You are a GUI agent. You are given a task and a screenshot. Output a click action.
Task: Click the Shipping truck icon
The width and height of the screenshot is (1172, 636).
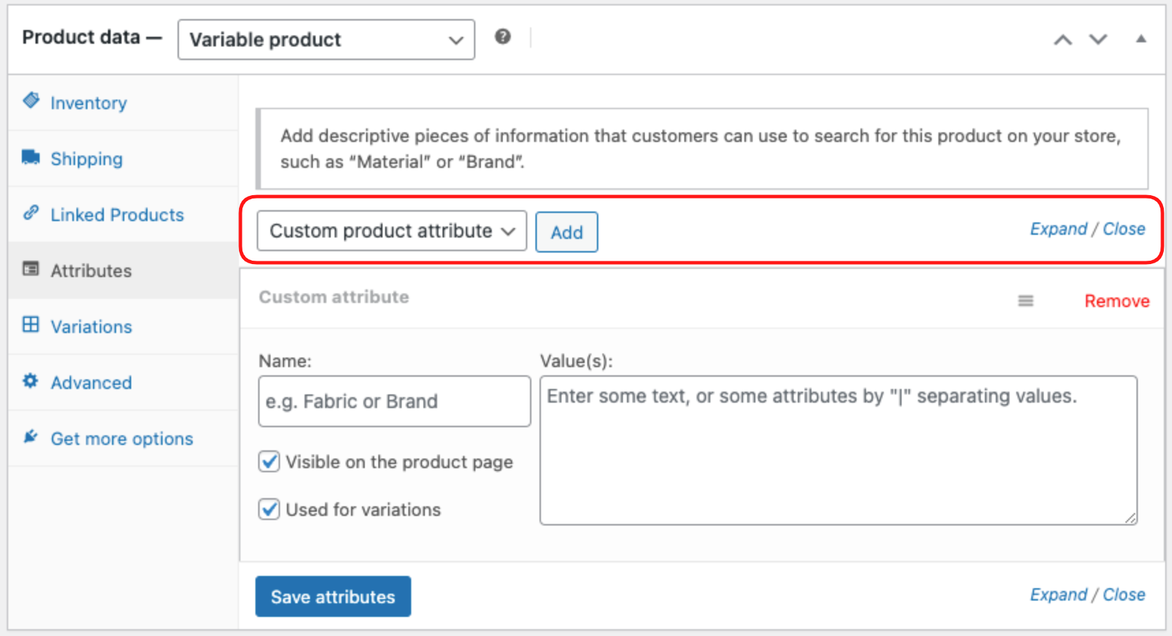(x=30, y=158)
